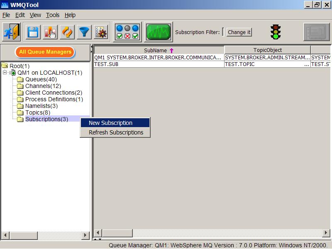Click the Subscriptions folder icon
Viewport: 332px width, 249px height.
pos(20,119)
